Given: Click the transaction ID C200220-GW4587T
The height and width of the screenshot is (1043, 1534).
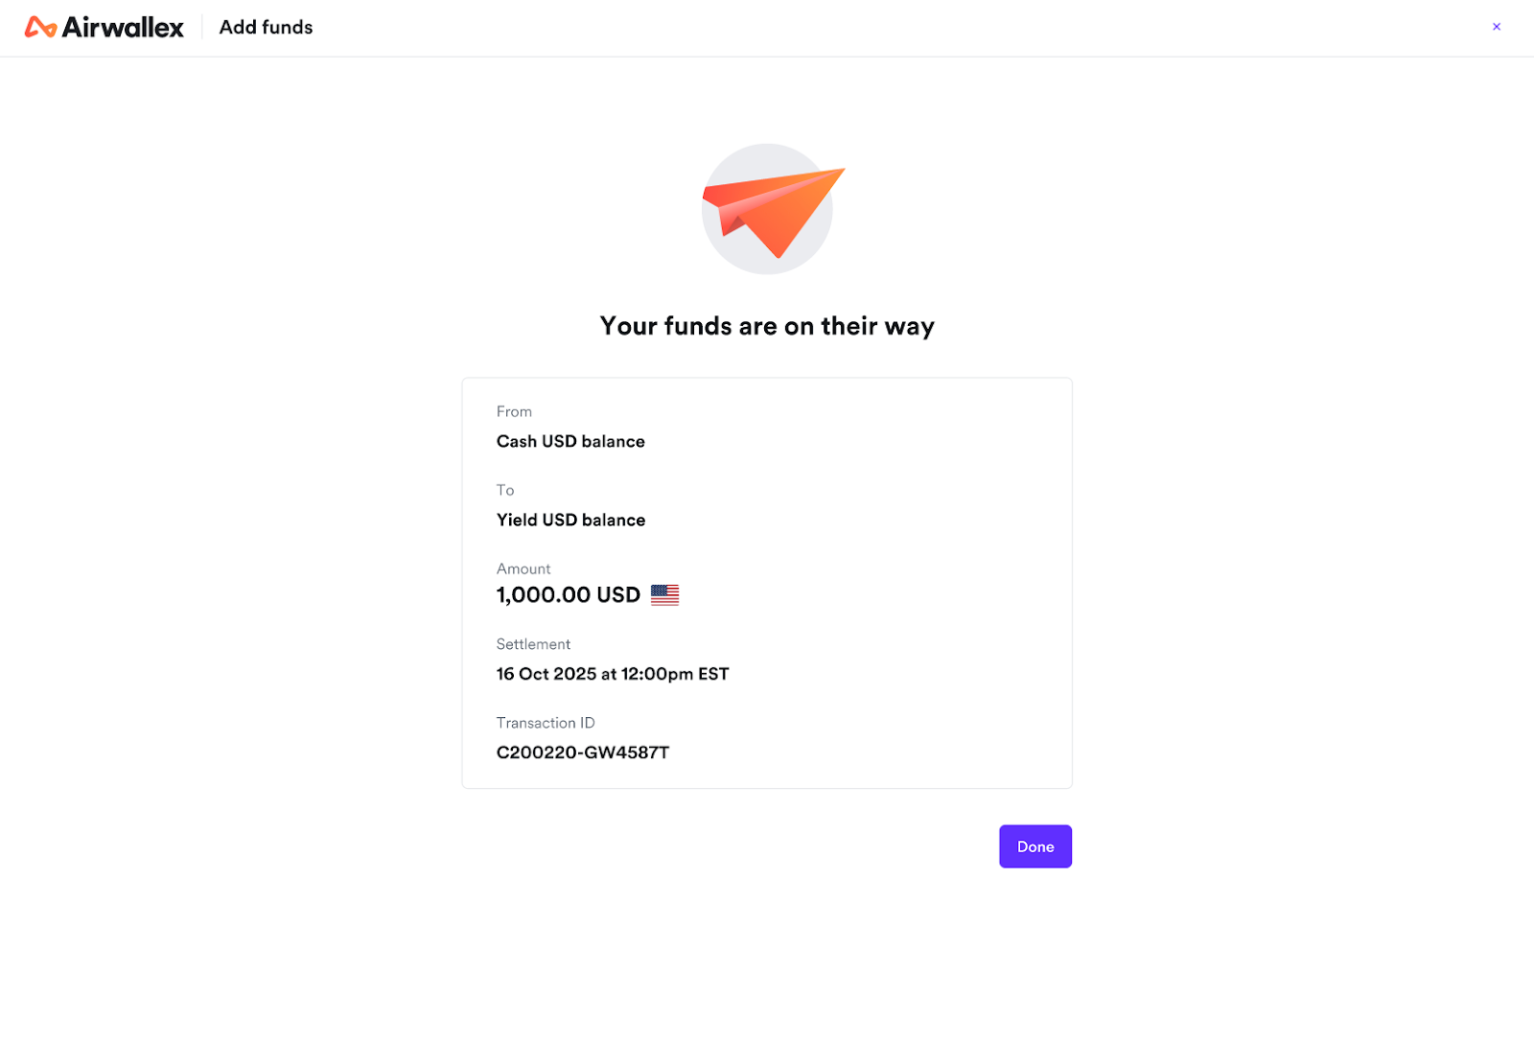Looking at the screenshot, I should pyautogui.click(x=583, y=753).
